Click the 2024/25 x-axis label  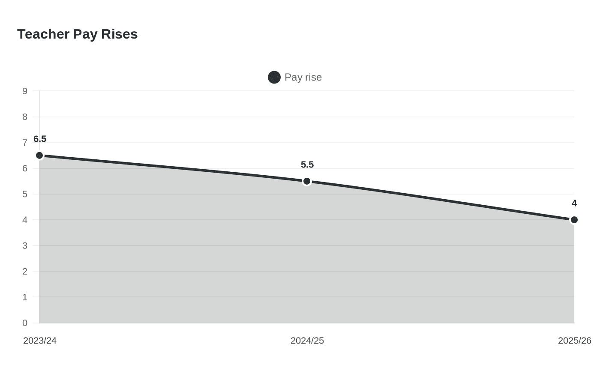tap(307, 341)
